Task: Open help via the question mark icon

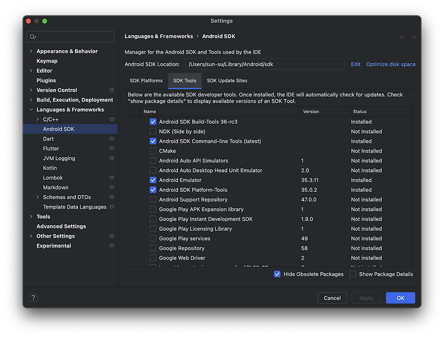Action: (x=33, y=297)
